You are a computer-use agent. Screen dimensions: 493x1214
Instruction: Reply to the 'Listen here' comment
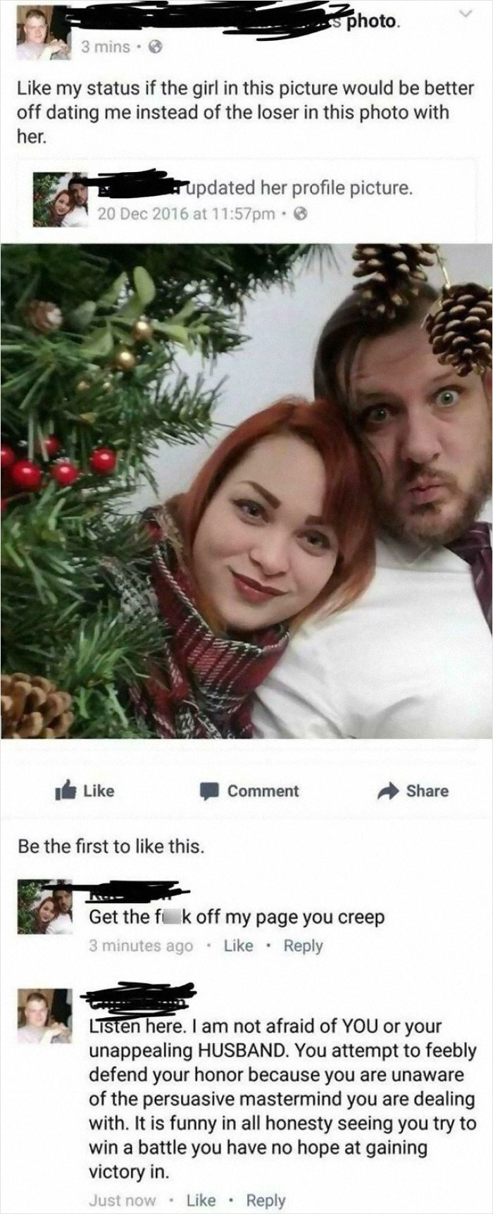pos(266,1201)
